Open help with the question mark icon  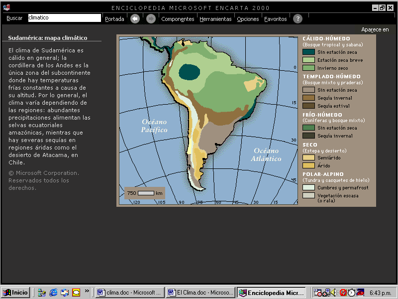click(298, 19)
